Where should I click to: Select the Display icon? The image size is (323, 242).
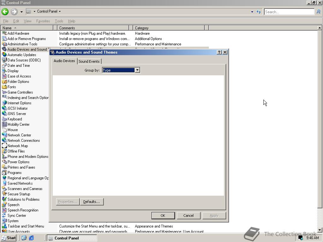click(x=4, y=71)
